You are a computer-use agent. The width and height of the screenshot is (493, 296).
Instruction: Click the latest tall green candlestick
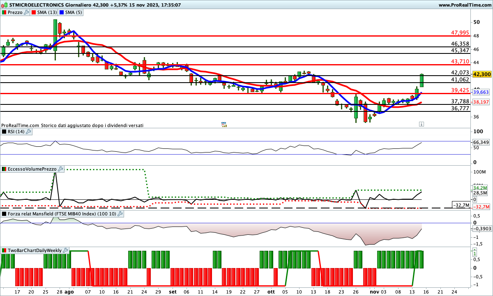422,80
